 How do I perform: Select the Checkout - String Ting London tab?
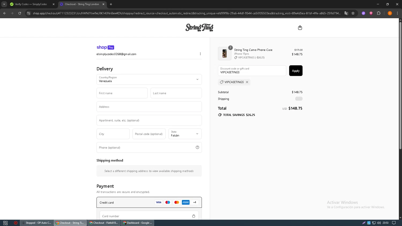pos(82,4)
